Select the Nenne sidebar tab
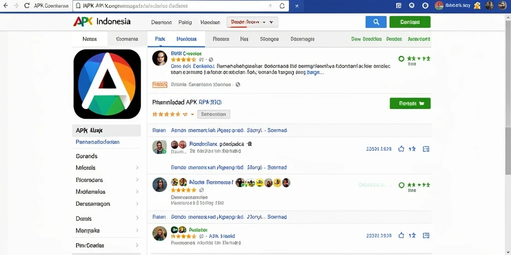This screenshot has height=255, width=511. pyautogui.click(x=90, y=39)
